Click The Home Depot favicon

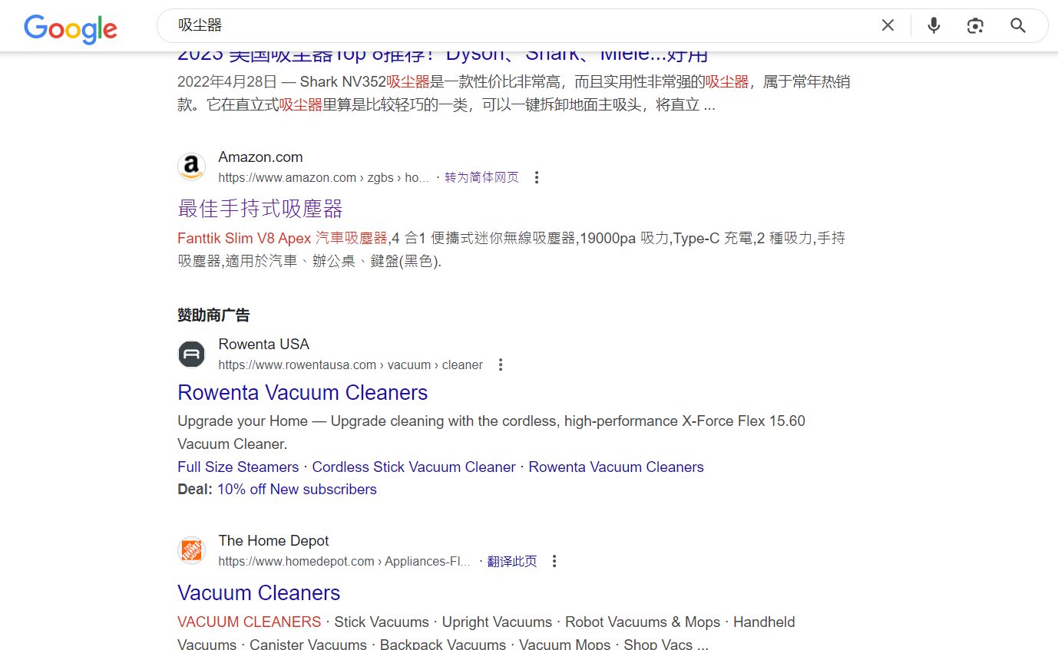click(192, 550)
